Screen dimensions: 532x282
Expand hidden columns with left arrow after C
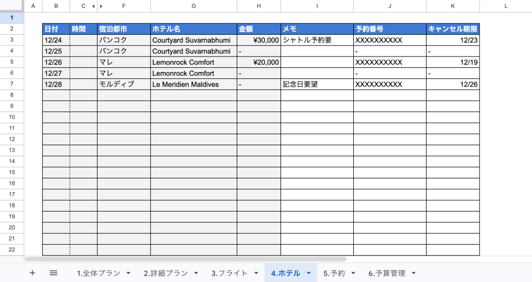tap(93, 6)
